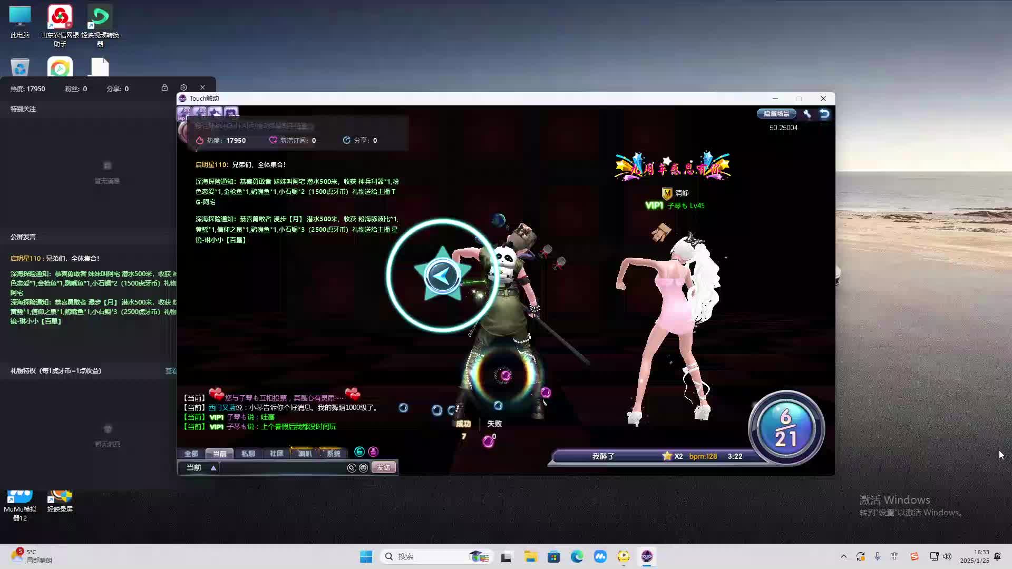Open overlay panel settings gear
This screenshot has width=1012, height=569.
click(x=183, y=88)
